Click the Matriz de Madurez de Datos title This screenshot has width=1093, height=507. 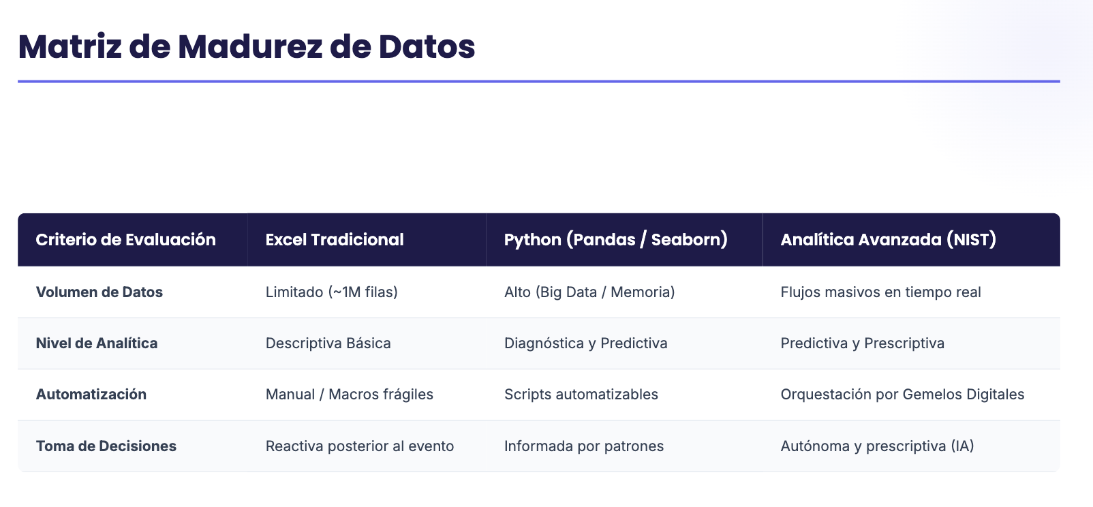pos(247,46)
